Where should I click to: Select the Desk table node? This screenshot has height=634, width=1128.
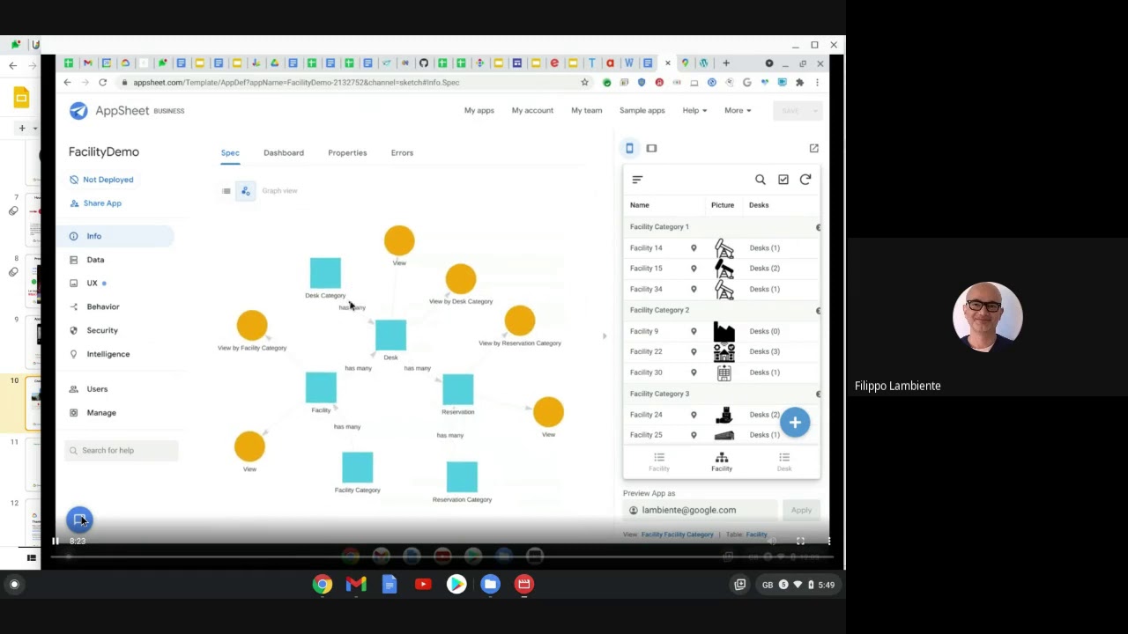tap(390, 335)
